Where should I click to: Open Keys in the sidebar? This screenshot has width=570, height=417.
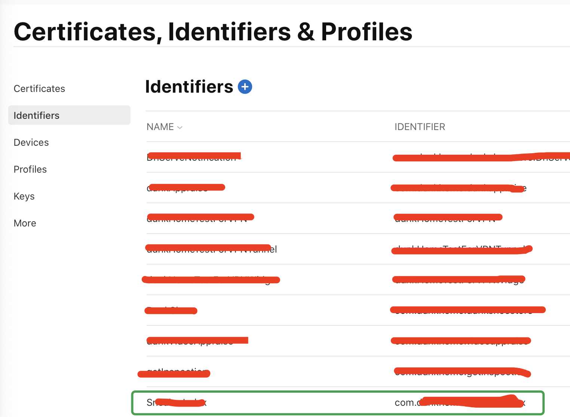click(x=24, y=196)
